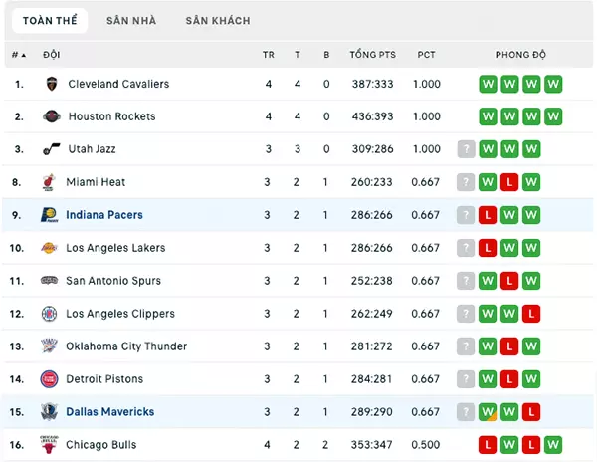Click the Dallas Mavericks logo
This screenshot has height=462, width=597.
coord(49,412)
